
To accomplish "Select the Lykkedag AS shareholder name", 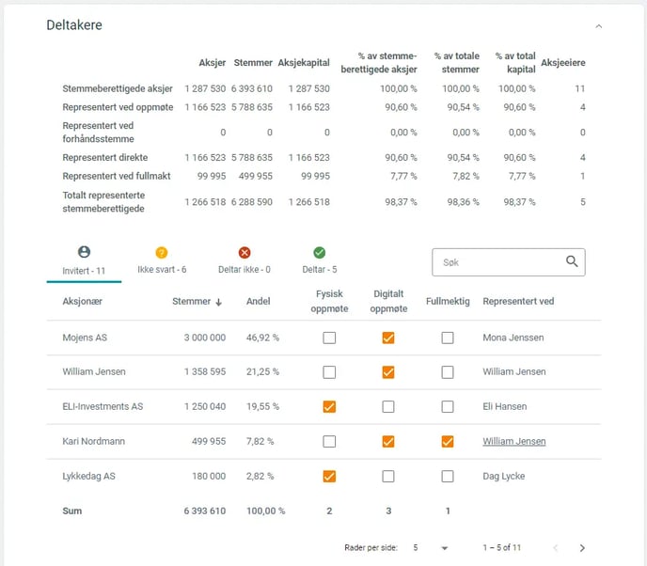I will coord(88,476).
